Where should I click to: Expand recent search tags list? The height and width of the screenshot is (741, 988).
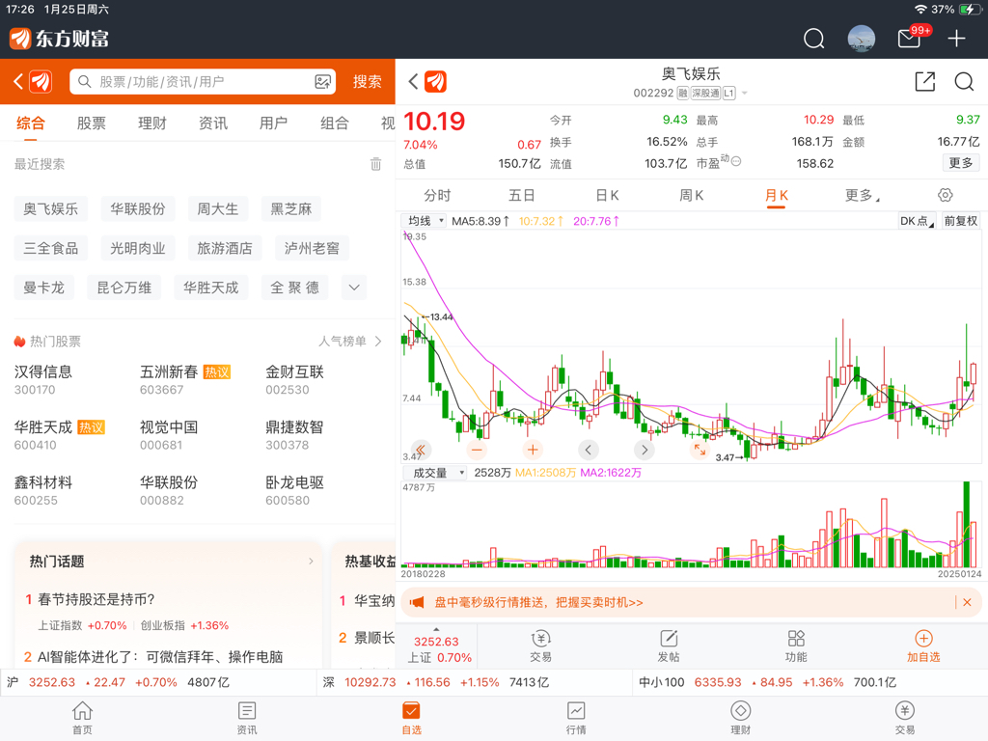tap(354, 288)
